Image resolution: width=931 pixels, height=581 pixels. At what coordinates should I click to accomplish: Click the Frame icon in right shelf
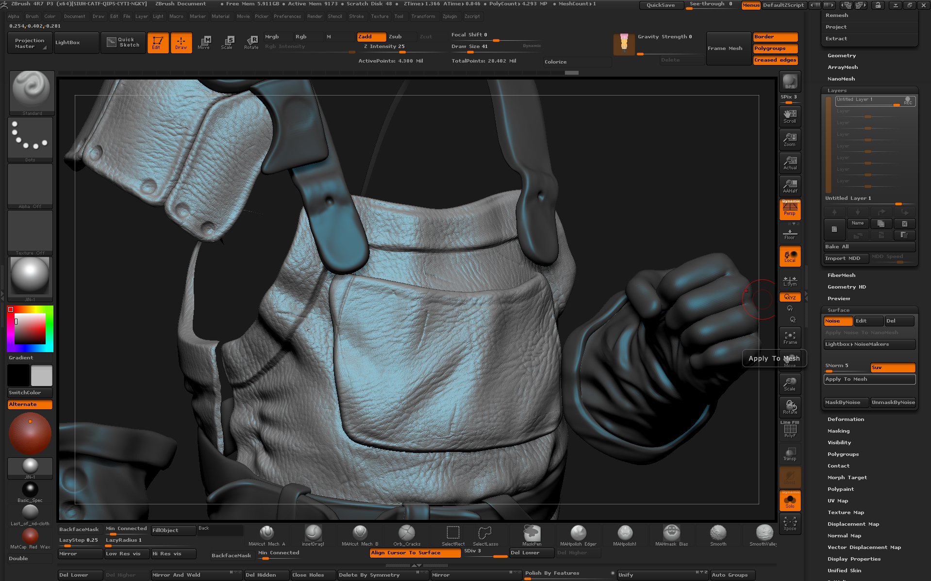pos(790,337)
